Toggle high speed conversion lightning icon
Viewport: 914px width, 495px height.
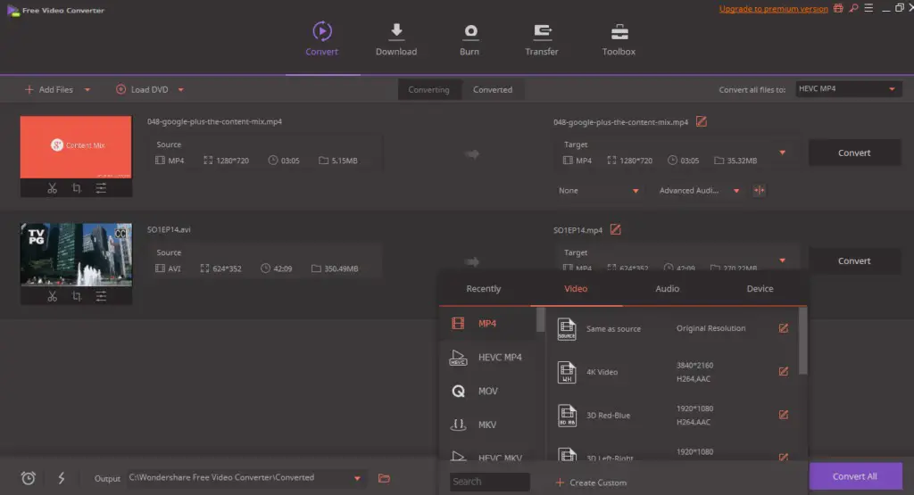click(62, 478)
